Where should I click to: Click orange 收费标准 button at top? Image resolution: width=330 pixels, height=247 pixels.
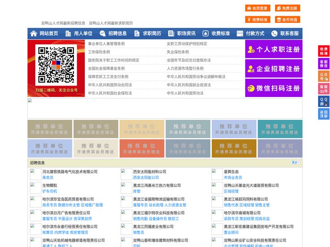pyautogui.click(x=258, y=20)
